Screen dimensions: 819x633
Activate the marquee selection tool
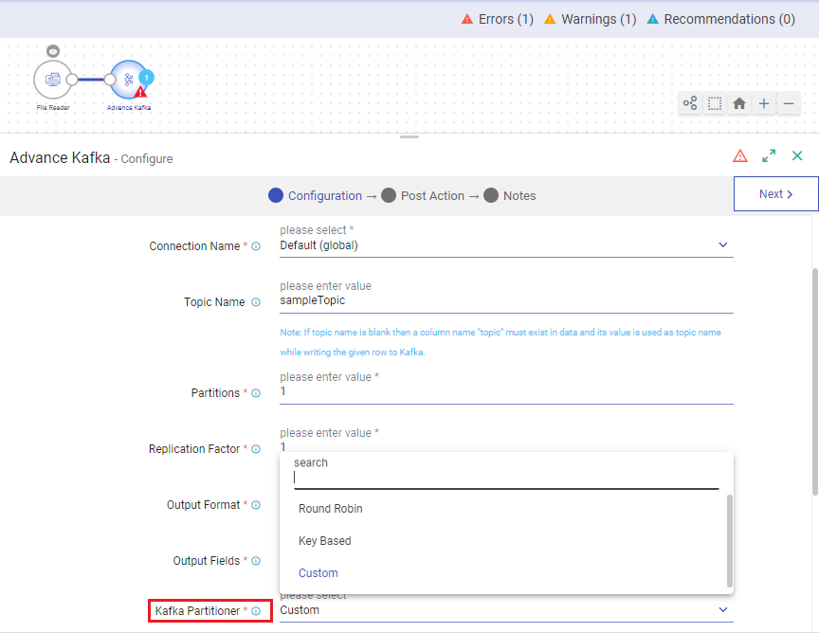pos(715,103)
